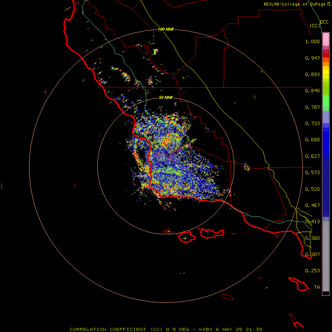Select the 0.947 legend value
This screenshot has width=332, height=332.
point(312,58)
